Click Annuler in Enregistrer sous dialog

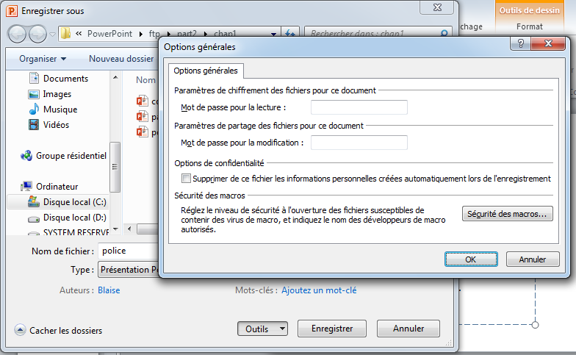408,328
